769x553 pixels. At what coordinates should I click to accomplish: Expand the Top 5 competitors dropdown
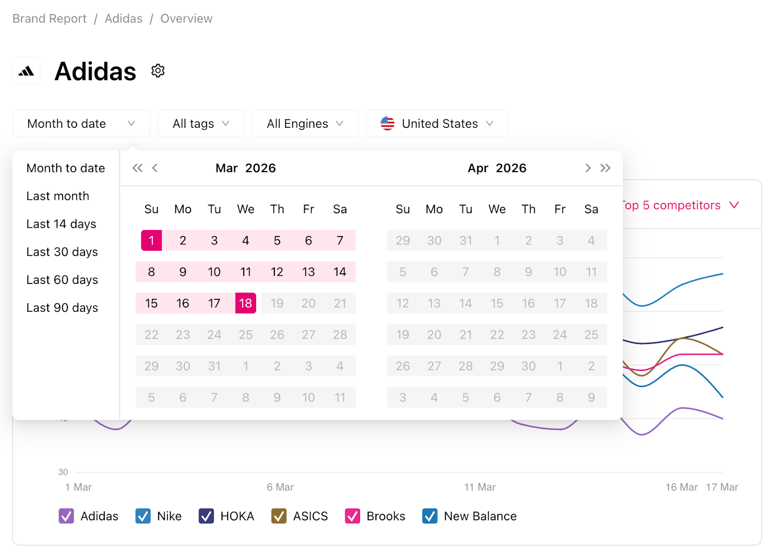pyautogui.click(x=681, y=205)
